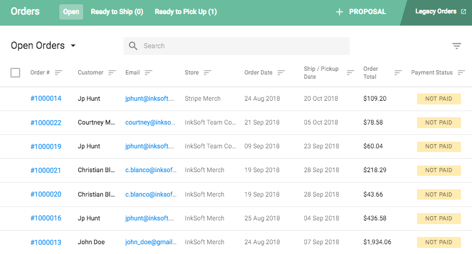
Task: Click the Order Date sort icon
Action: coord(281,73)
